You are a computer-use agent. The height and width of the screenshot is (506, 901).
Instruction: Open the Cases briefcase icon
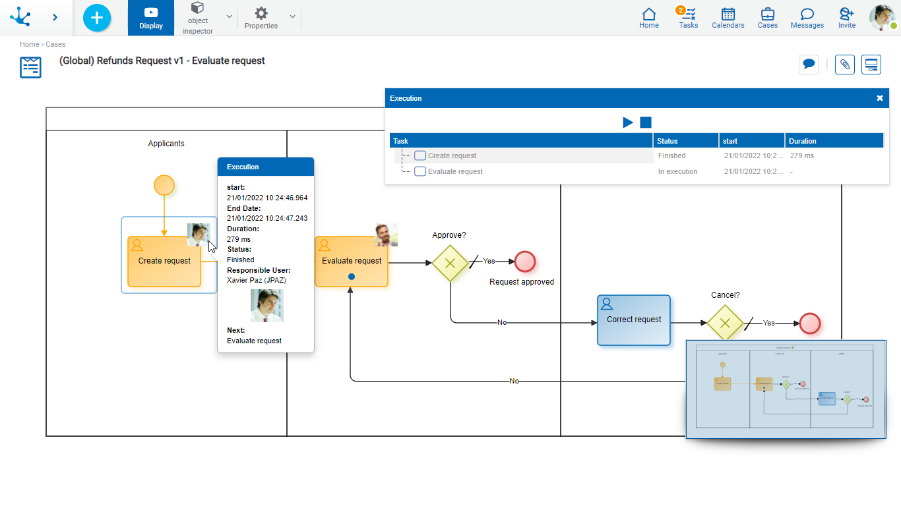pos(767,17)
